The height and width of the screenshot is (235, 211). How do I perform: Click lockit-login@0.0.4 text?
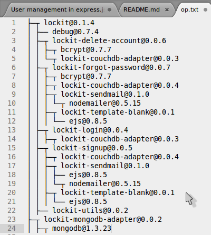90,130
